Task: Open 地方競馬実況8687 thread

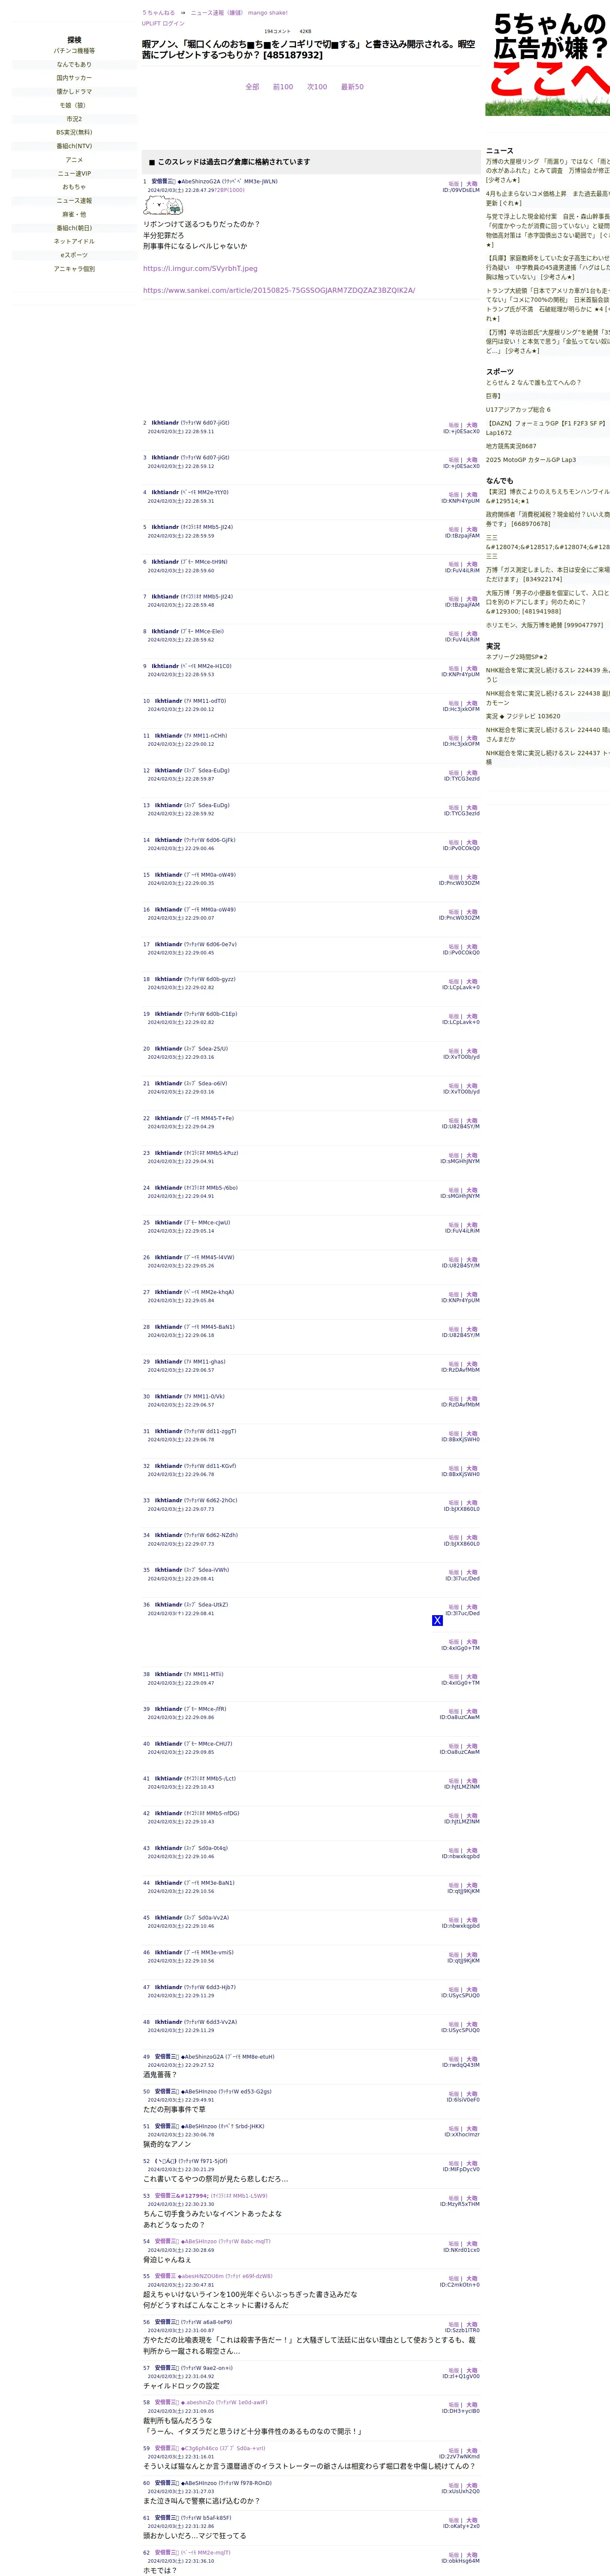Action: pyautogui.click(x=511, y=446)
